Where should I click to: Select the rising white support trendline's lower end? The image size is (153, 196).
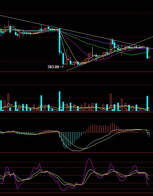67,71
